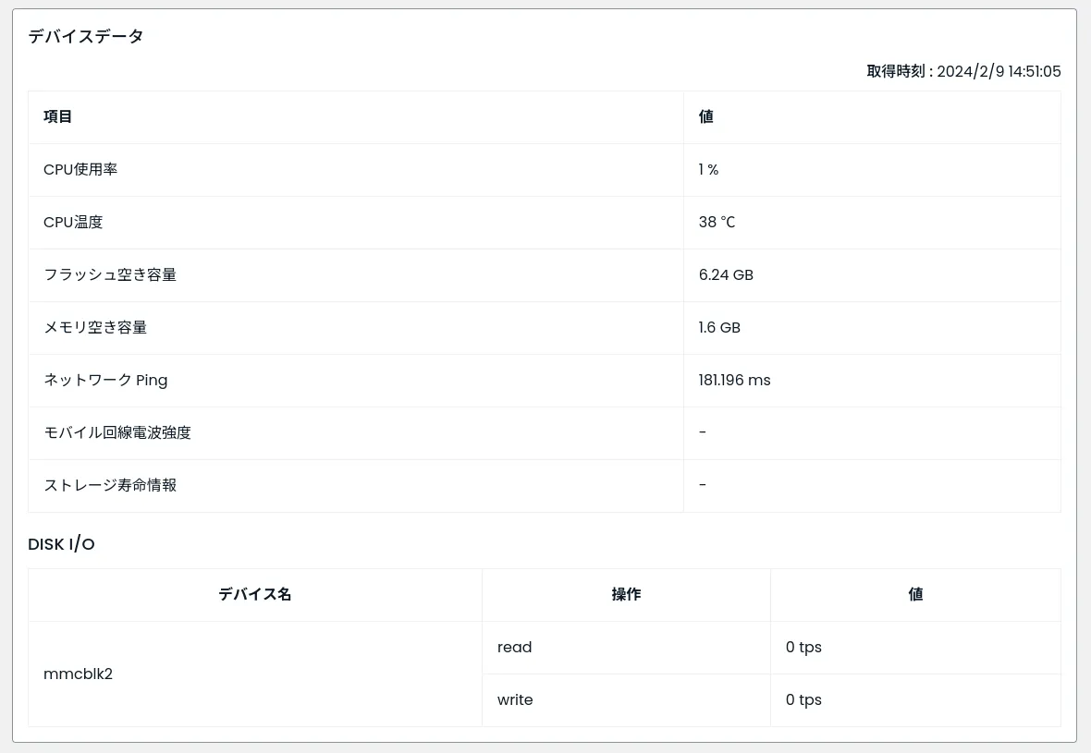Click the ネットワーク Ping row label

105,380
